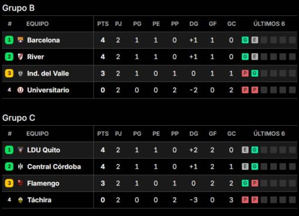
Task: Open the Flamengo team name link
Action: point(43,183)
